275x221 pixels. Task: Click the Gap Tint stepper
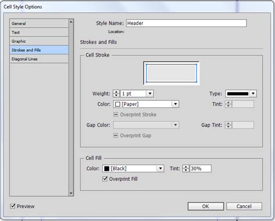coord(229,125)
